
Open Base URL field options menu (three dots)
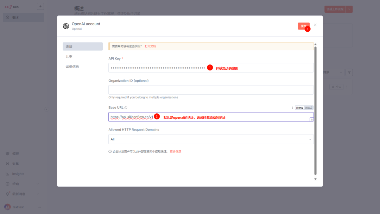point(292,108)
